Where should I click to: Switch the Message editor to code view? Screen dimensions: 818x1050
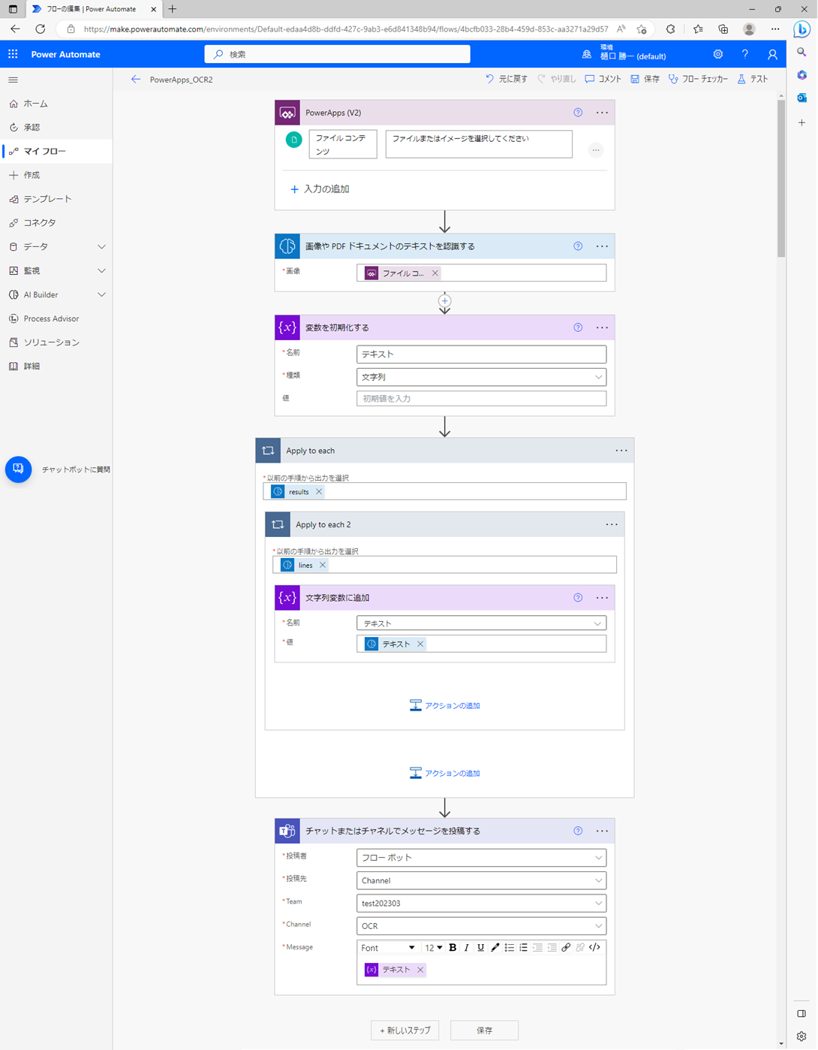(x=594, y=948)
